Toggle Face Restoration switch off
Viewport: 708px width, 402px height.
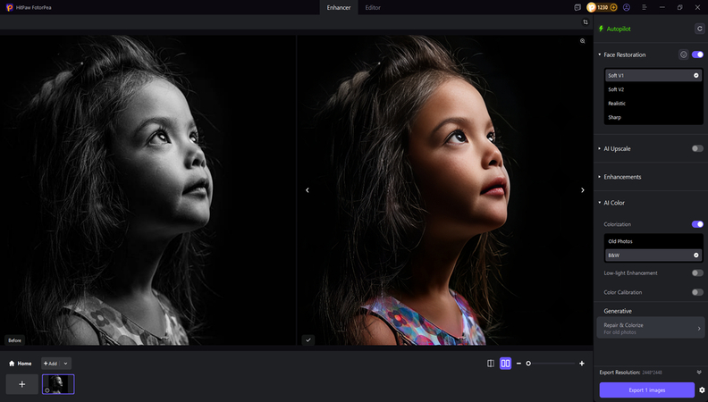pos(697,54)
